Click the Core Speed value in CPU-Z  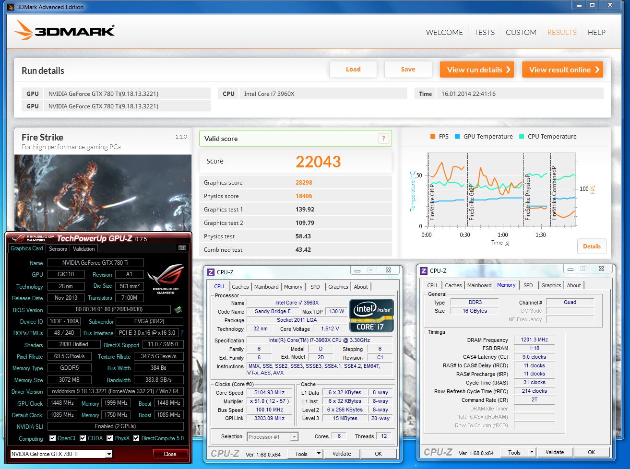pos(270,392)
